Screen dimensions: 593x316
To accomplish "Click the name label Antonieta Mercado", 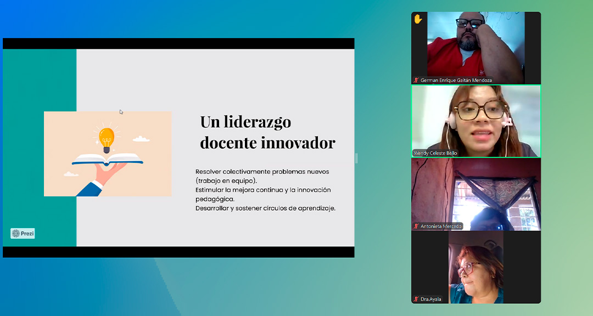I will pos(441,226).
